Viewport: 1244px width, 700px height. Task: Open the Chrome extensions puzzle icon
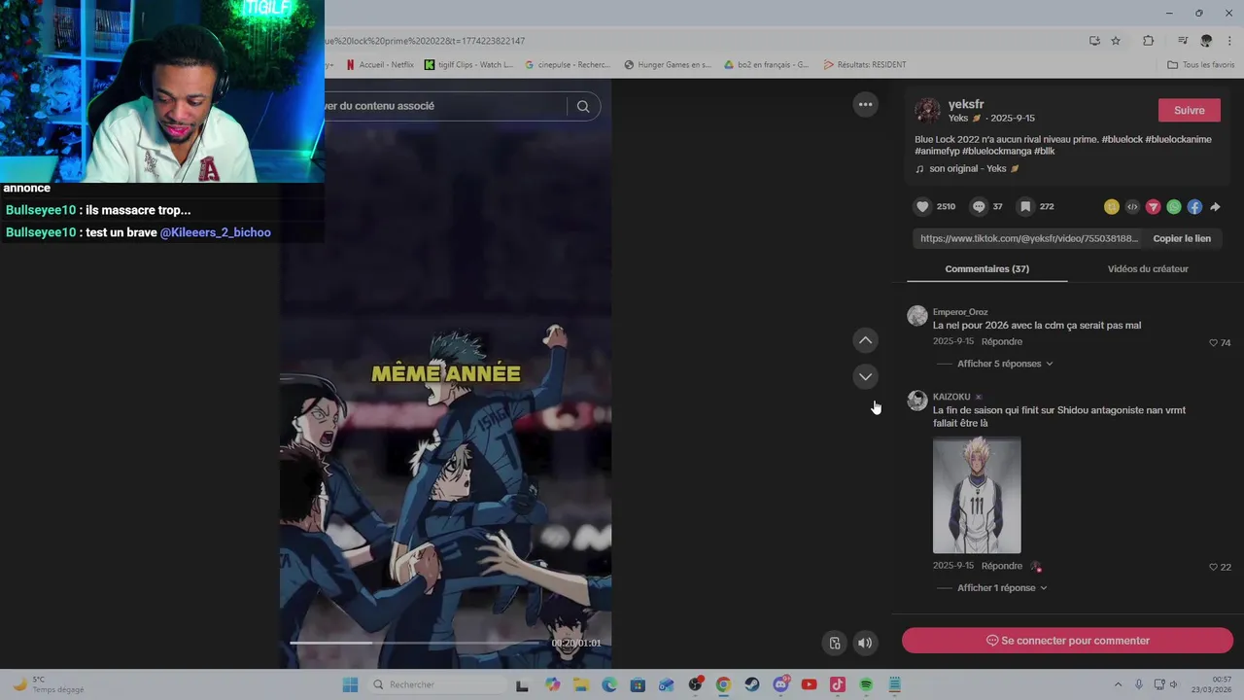[1148, 41]
